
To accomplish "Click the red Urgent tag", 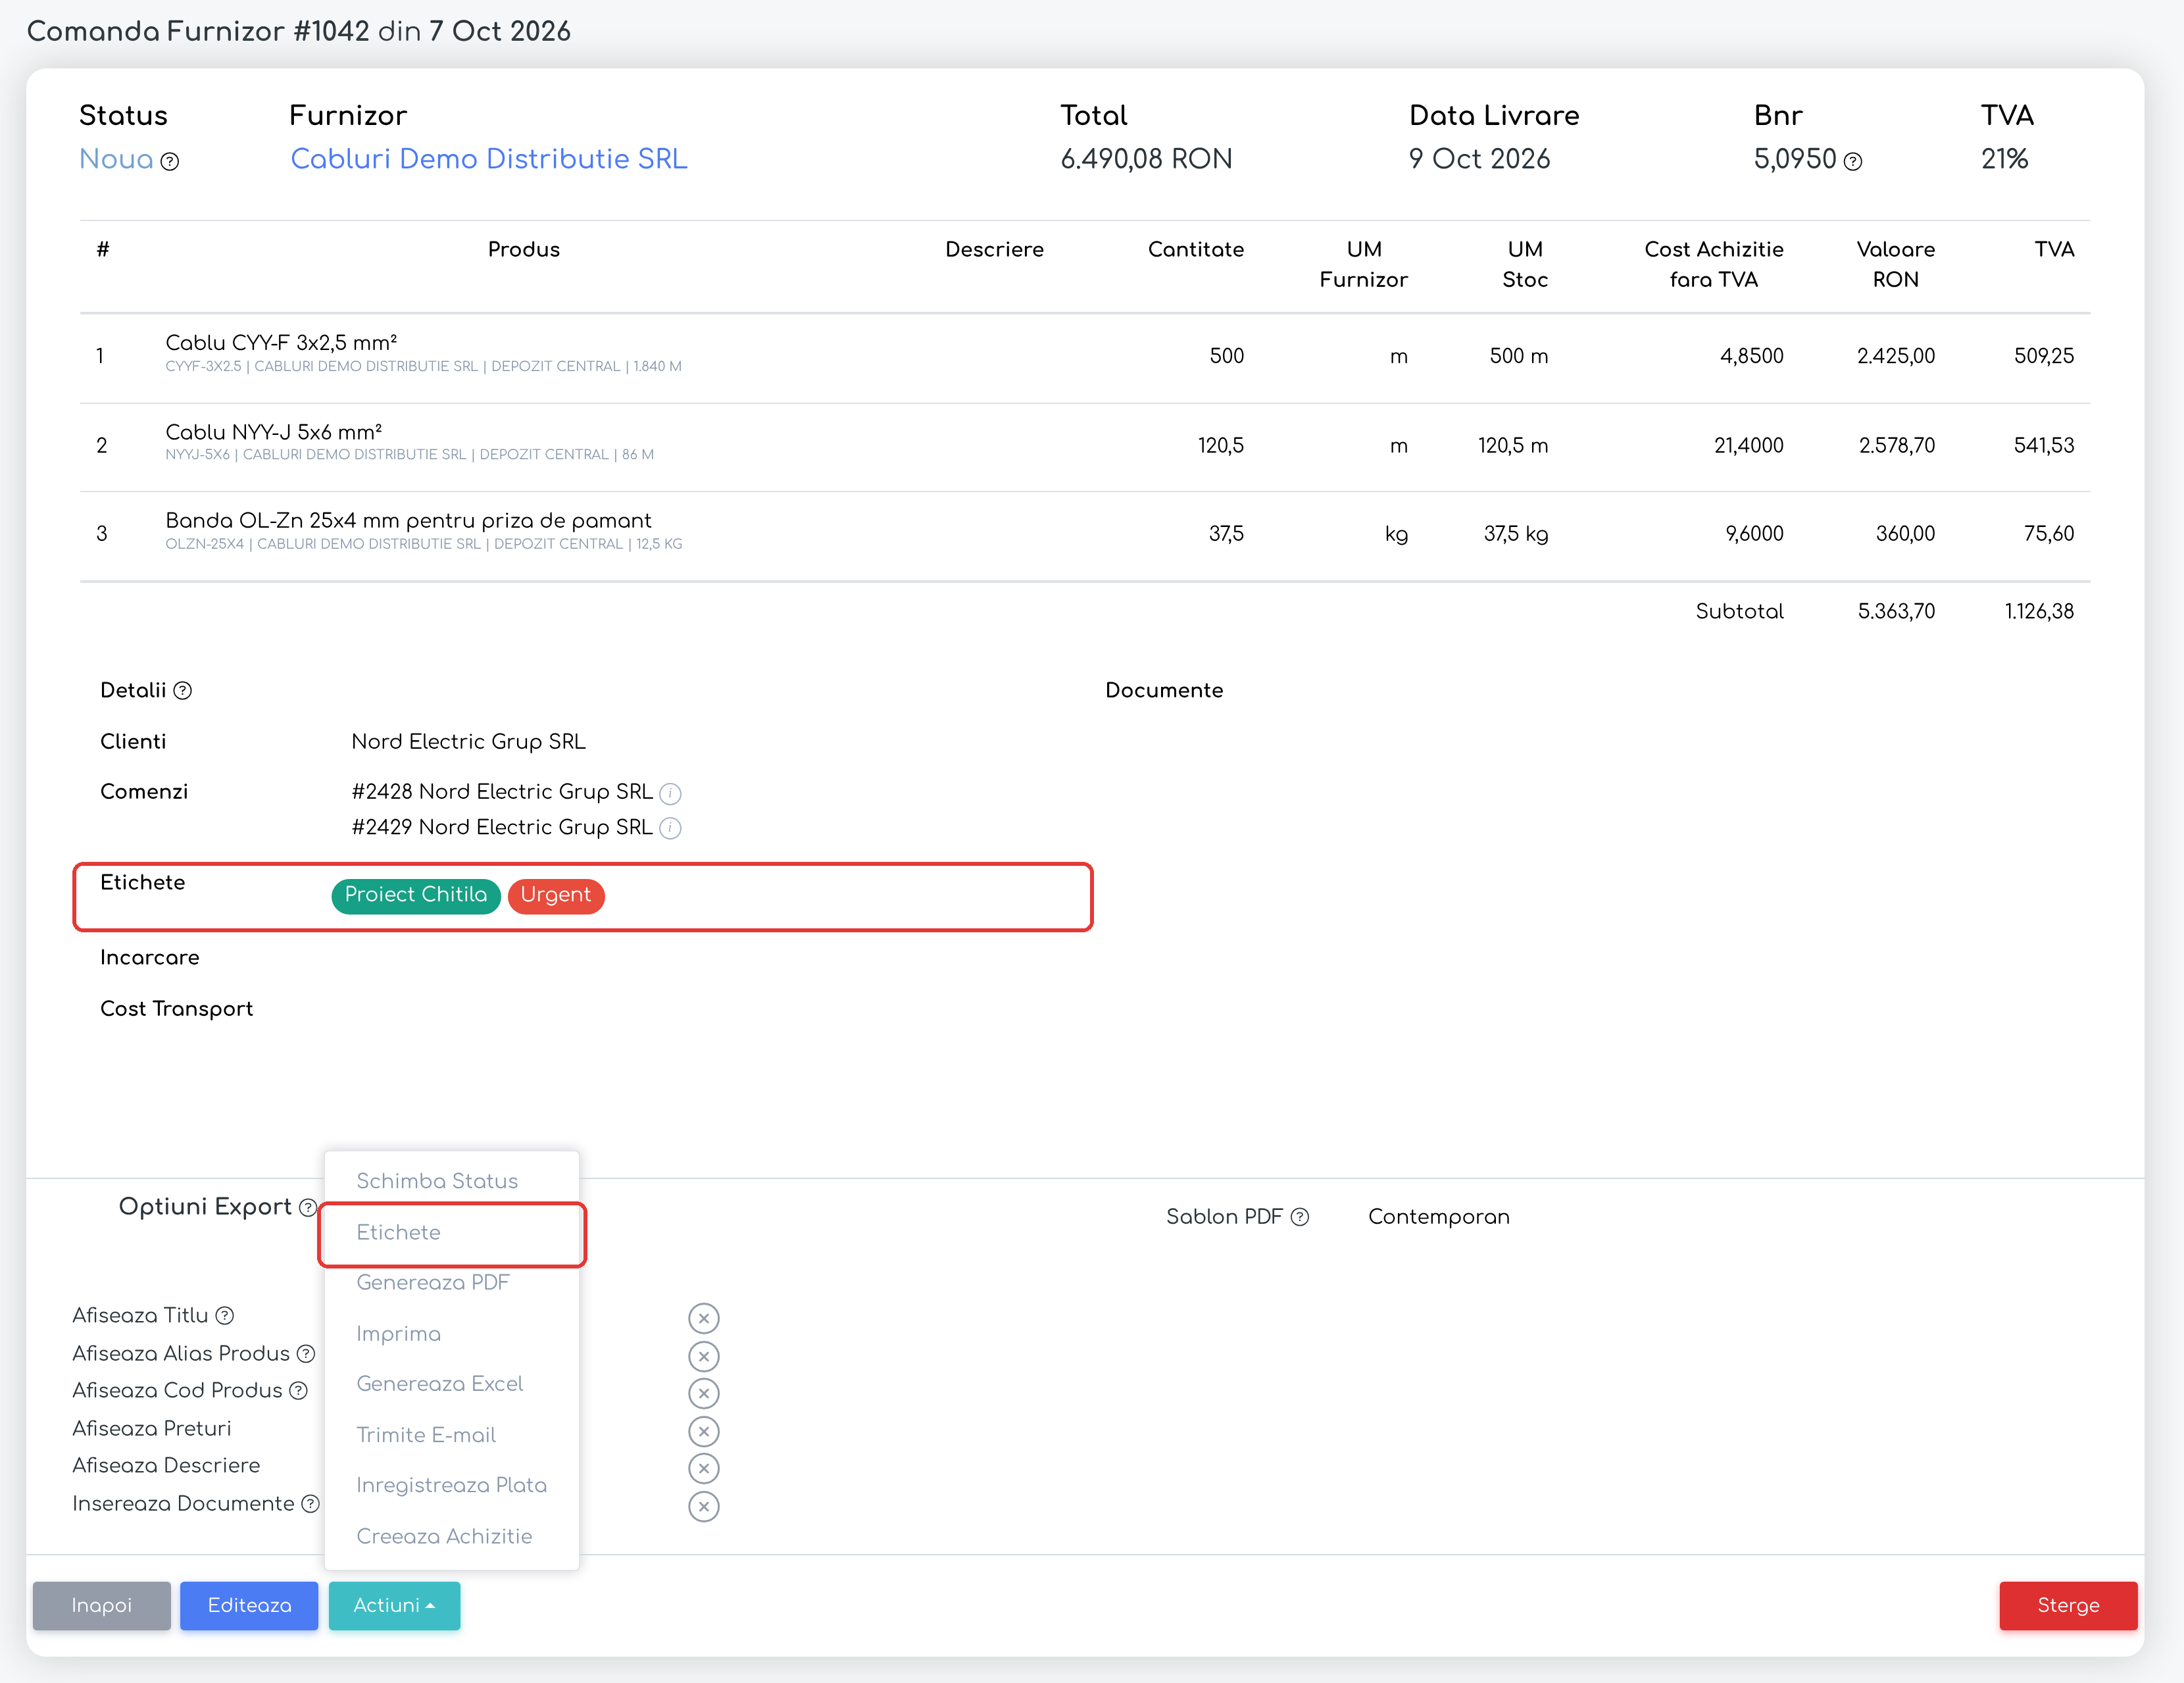I will pyautogui.click(x=556, y=895).
